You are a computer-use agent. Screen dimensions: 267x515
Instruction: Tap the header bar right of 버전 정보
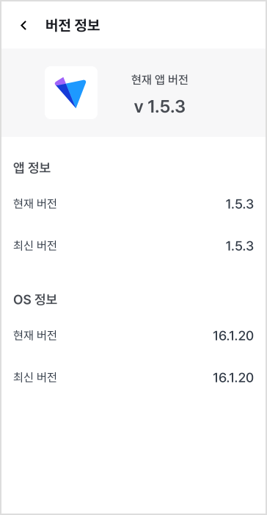183,25
